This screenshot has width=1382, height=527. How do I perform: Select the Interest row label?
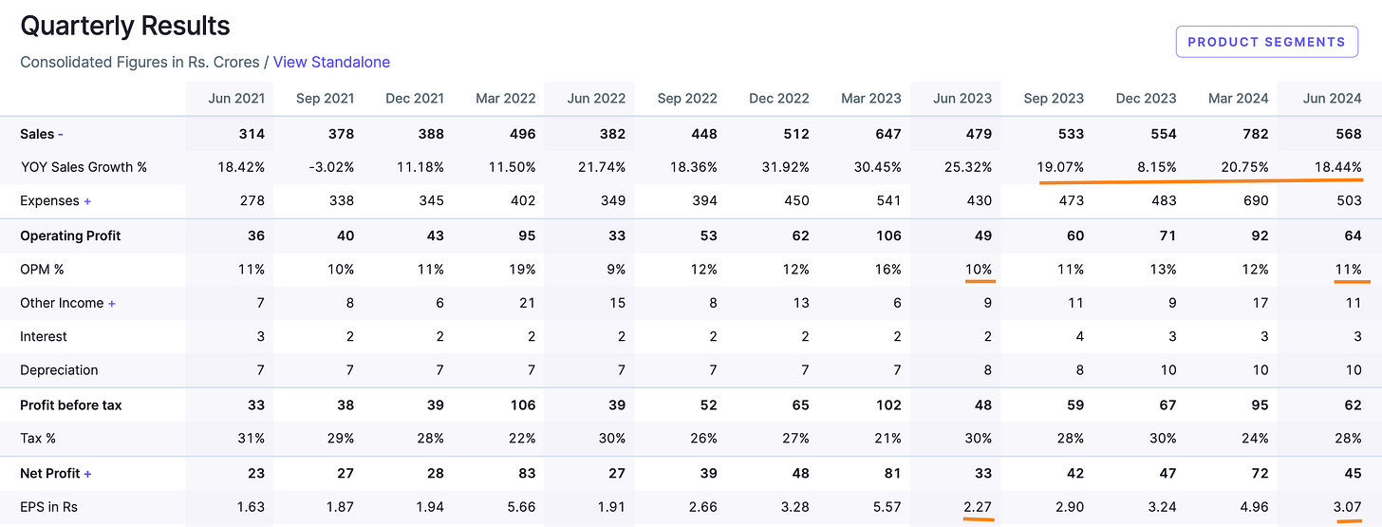44,336
